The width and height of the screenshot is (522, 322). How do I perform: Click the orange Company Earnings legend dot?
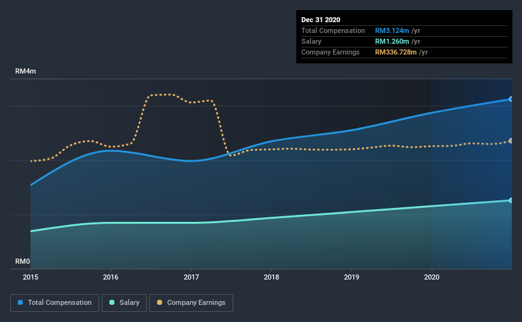click(160, 302)
